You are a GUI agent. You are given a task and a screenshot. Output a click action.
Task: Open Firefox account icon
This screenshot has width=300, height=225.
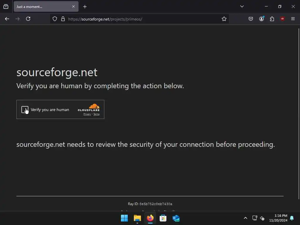[261, 19]
